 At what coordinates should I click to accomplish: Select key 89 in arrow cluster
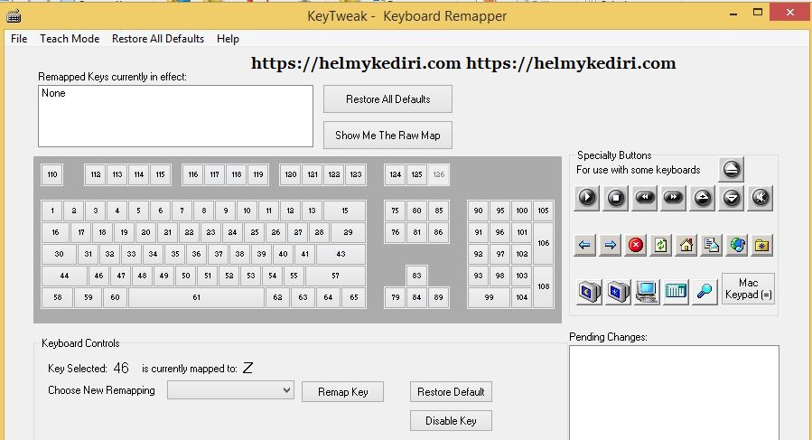[439, 297]
